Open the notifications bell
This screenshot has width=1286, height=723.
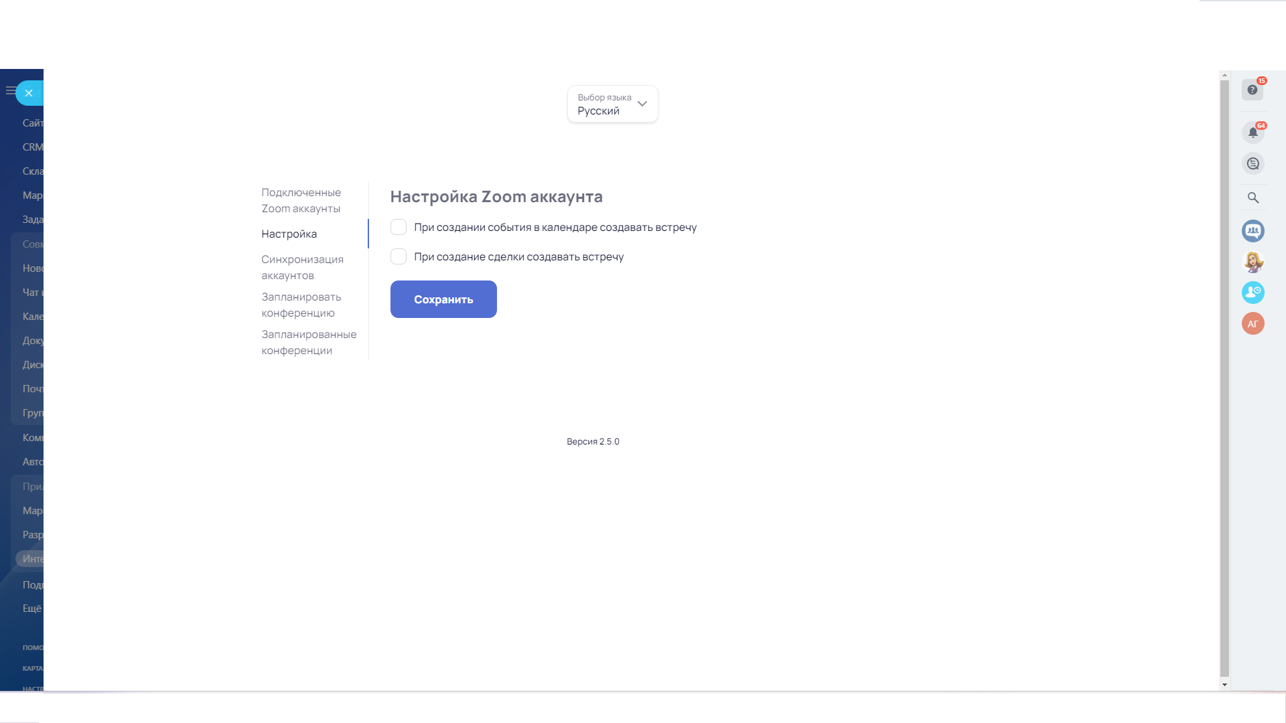1253,133
